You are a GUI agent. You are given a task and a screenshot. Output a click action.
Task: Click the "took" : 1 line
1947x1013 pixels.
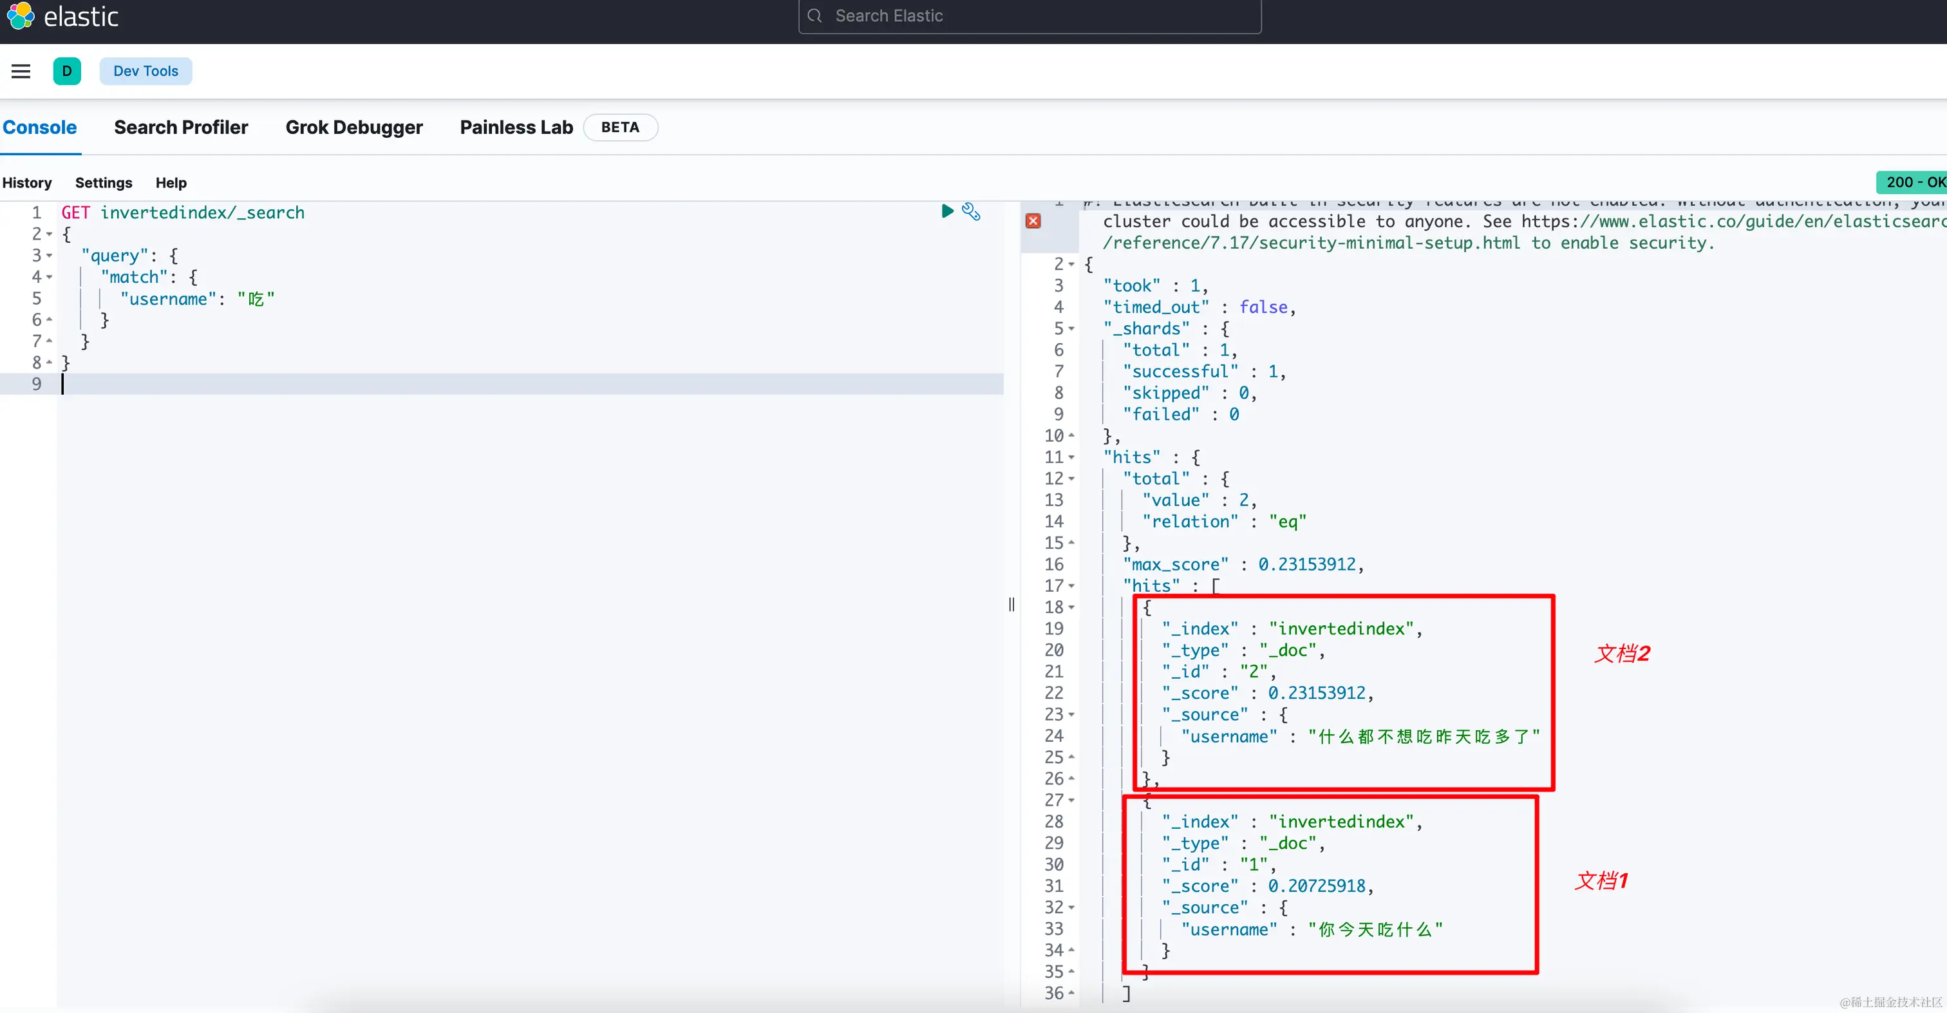coord(1155,285)
